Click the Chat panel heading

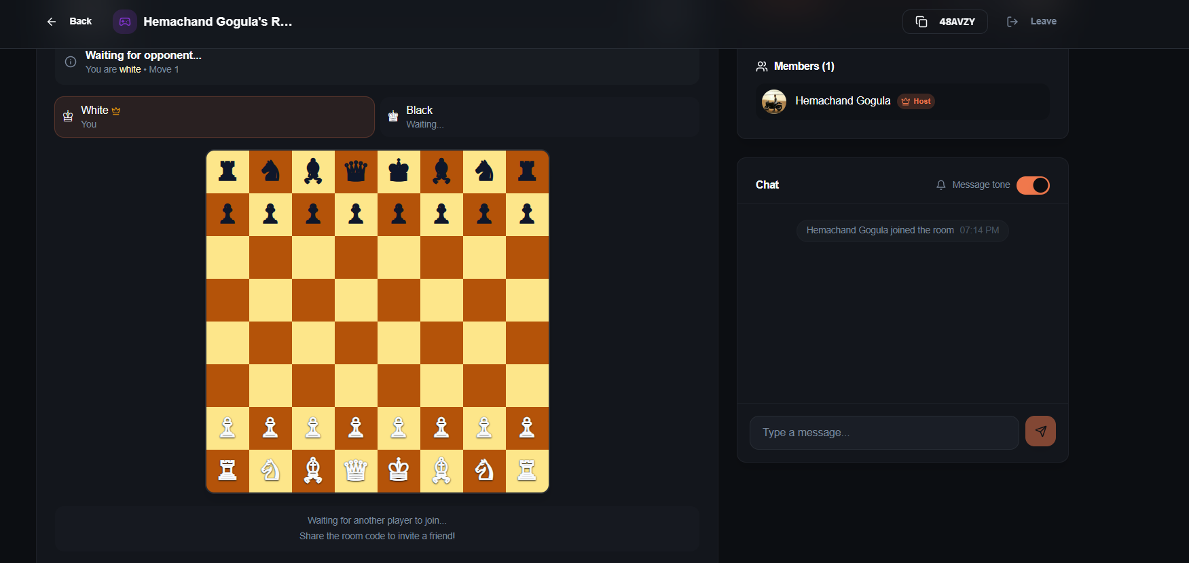tap(767, 185)
